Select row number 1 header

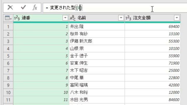coord(8,27)
